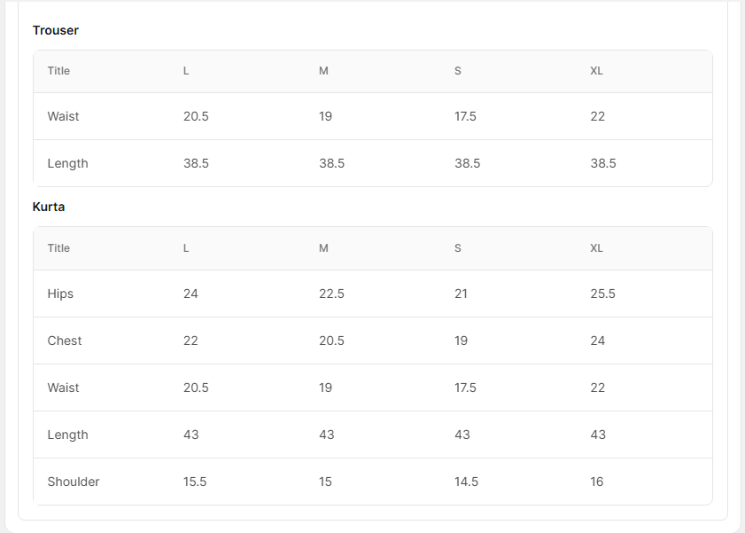Viewport: 745px width, 533px height.
Task: Click S column header in Kurta table
Action: coord(457,248)
